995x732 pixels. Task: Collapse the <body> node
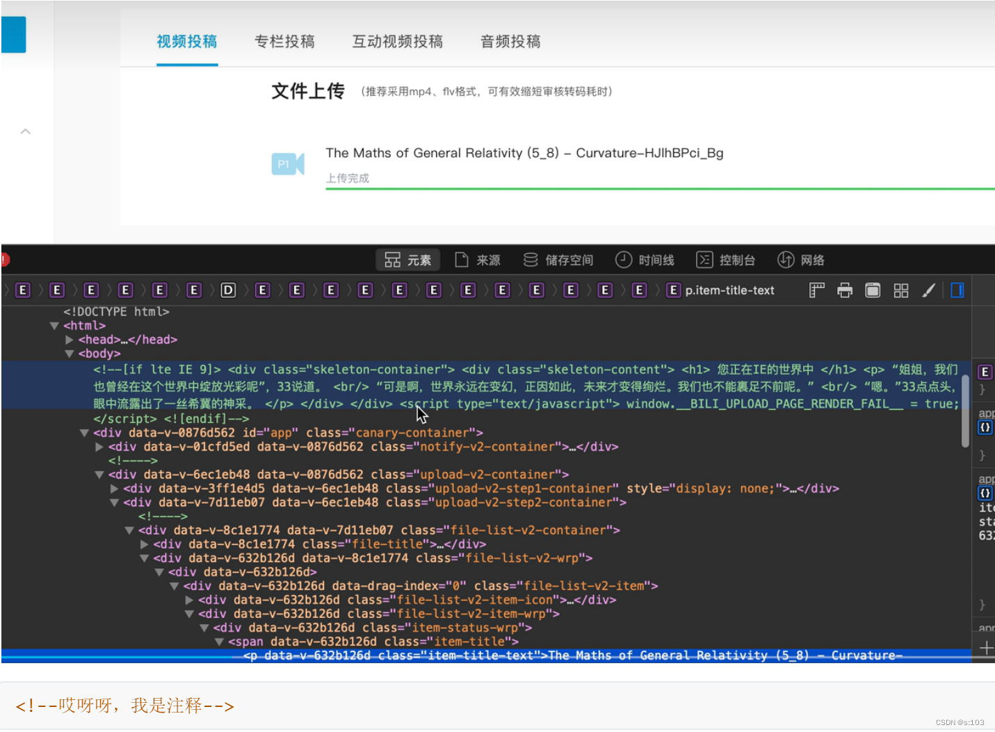click(70, 354)
